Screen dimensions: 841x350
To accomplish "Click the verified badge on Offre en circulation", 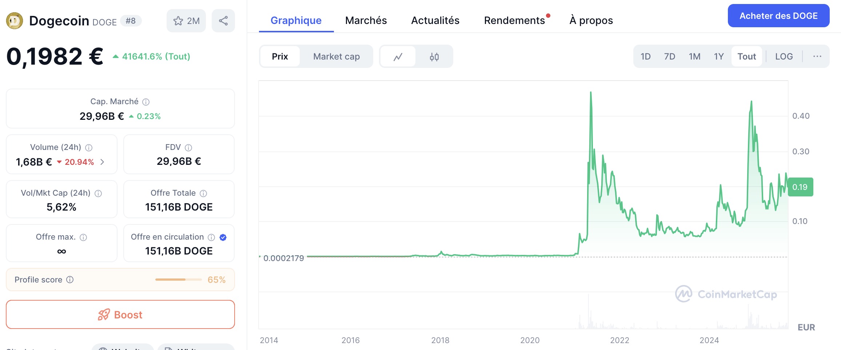I will pos(223,237).
